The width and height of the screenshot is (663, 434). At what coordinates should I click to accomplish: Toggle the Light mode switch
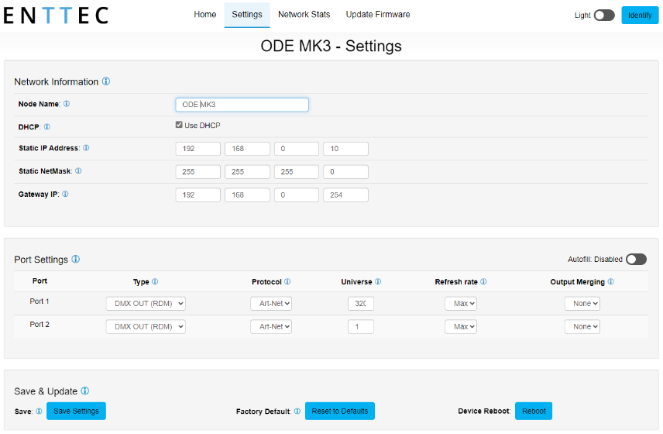click(604, 15)
